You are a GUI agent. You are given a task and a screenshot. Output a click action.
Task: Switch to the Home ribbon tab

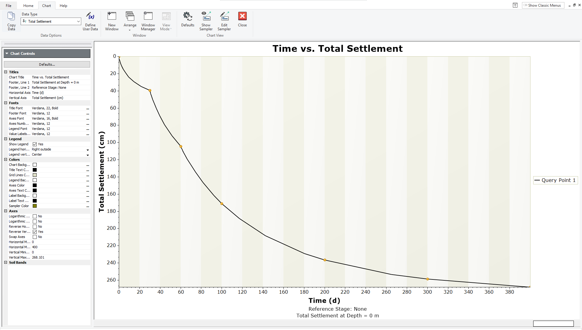[28, 5]
